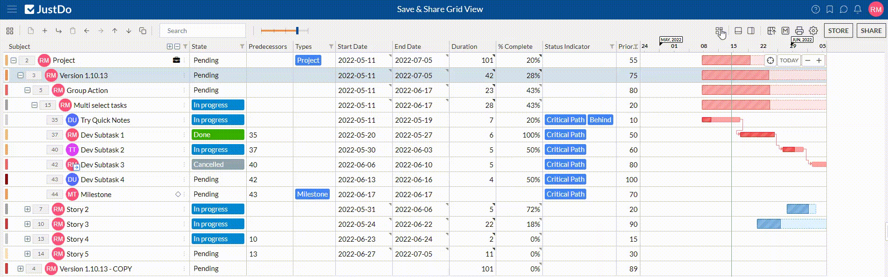Viewport: 888px width, 277px height.
Task: Create a new task with the page icon
Action: pos(31,31)
